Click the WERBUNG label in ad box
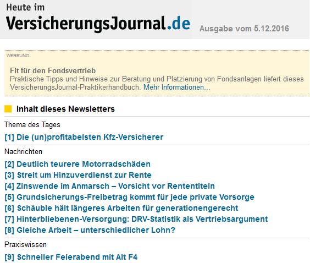The height and width of the screenshot is (263, 310). pos(18,56)
